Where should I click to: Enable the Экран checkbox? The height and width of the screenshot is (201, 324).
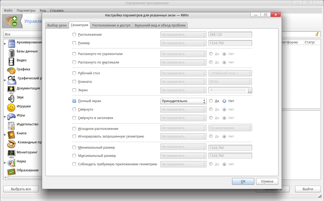(x=74, y=90)
